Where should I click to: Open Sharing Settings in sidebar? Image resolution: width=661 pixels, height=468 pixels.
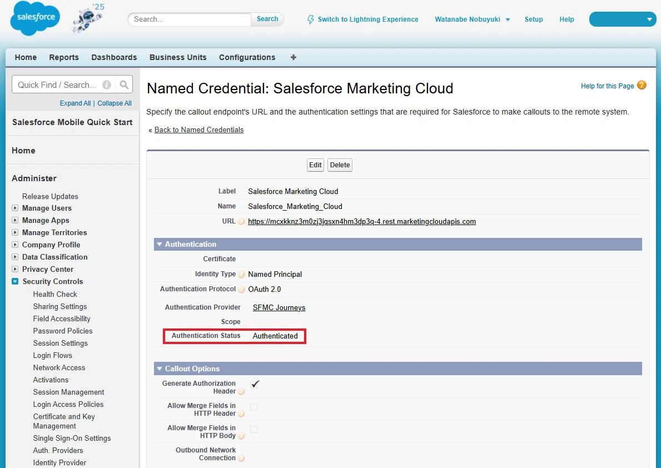[60, 306]
